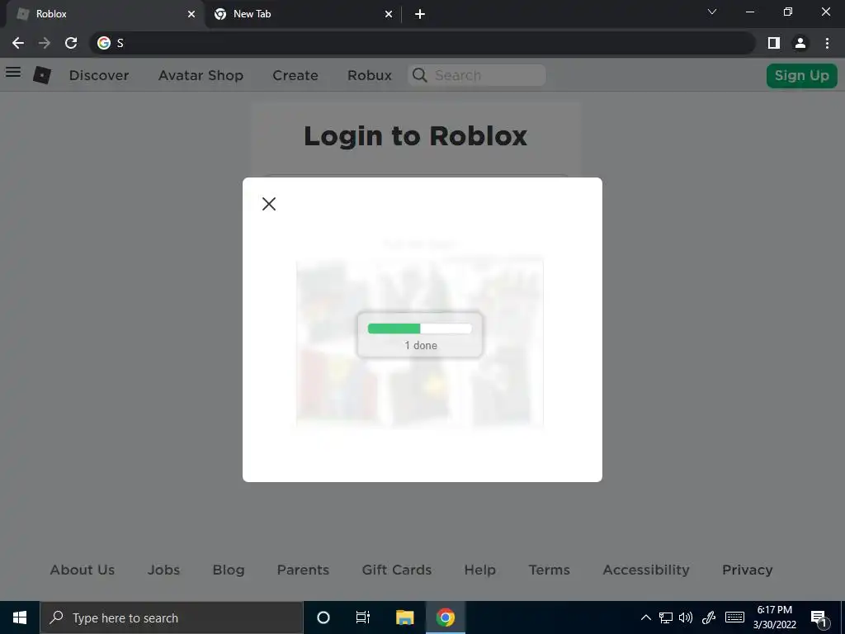Screen dimensions: 845x634
Task: Reload the page with refresh icon
Action: 71,43
